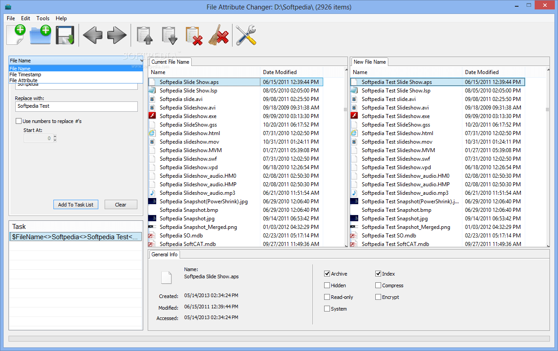Click the video icon beside Softpedia slide.avi

pyautogui.click(x=152, y=99)
